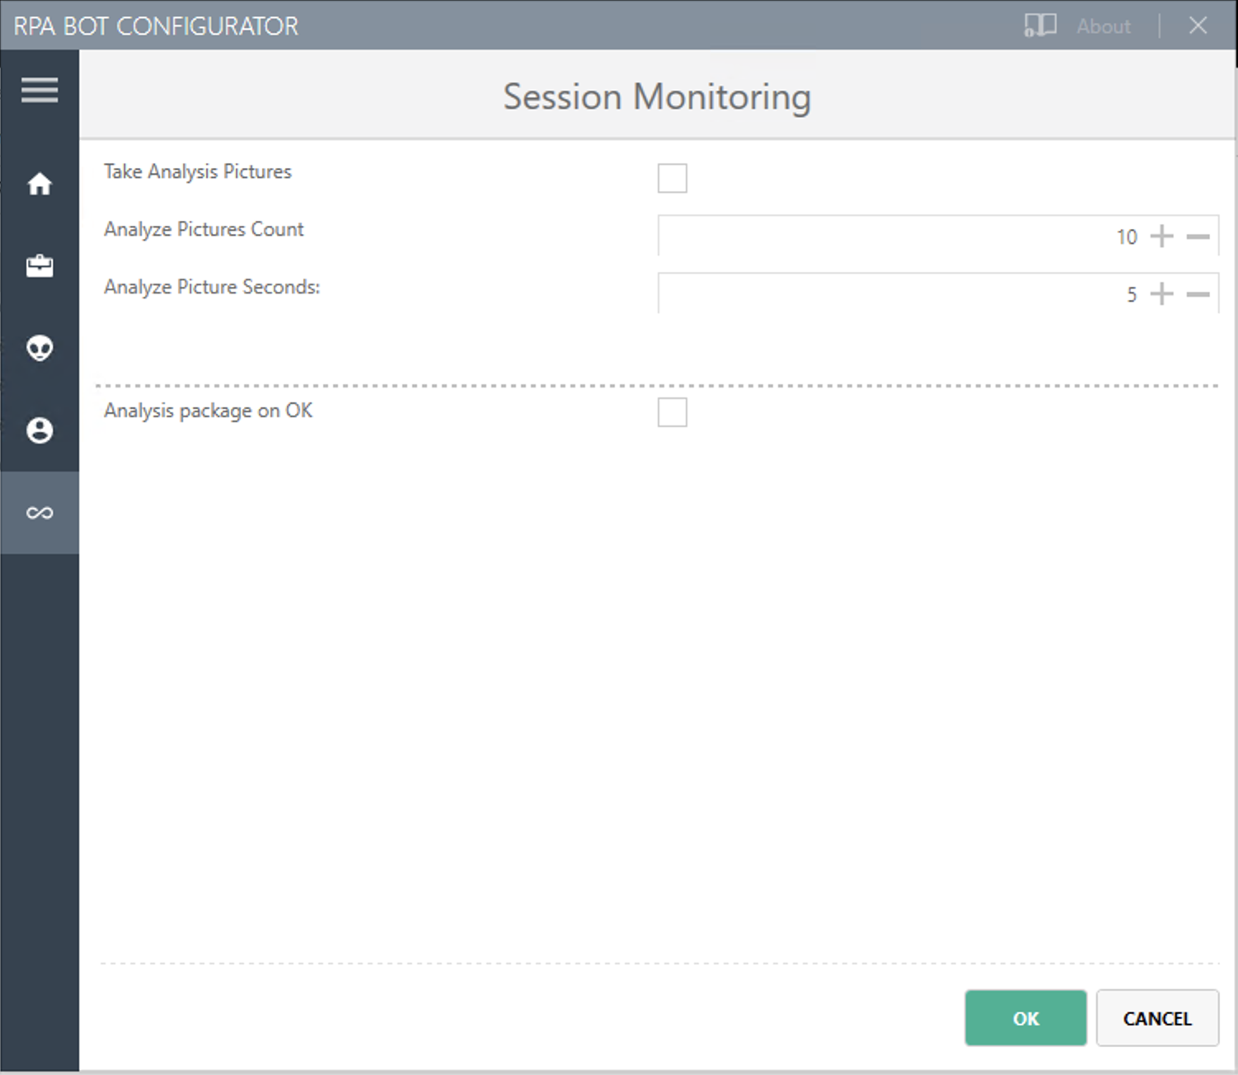Check Analysis package on OK

(672, 413)
